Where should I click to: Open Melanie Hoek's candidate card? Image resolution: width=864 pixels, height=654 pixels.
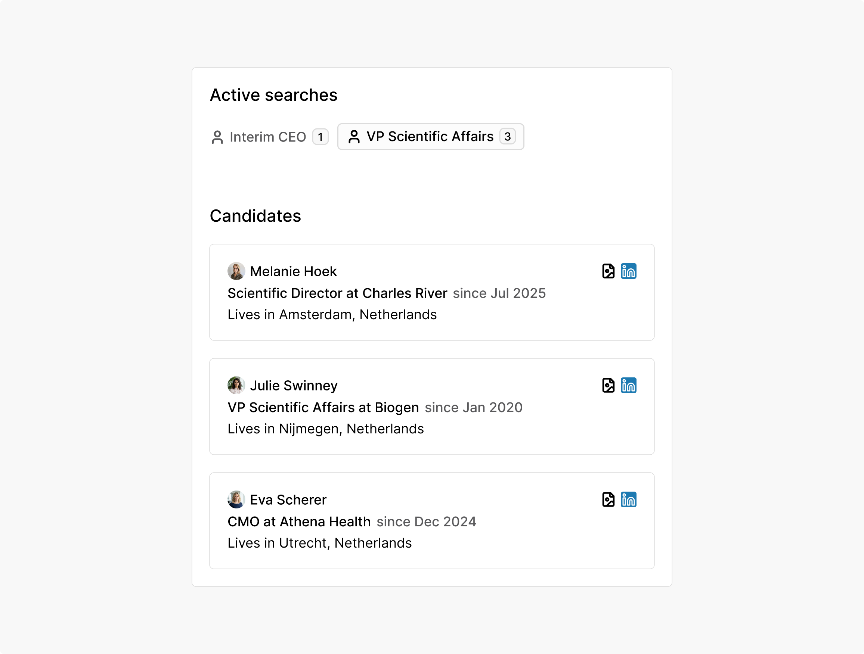coord(431,293)
